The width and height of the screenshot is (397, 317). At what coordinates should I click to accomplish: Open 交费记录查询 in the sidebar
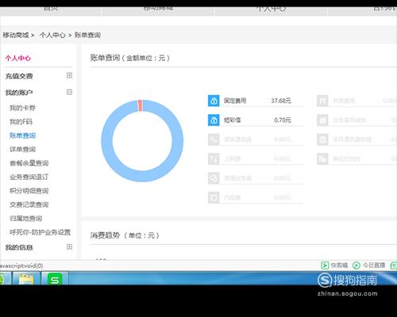(29, 204)
